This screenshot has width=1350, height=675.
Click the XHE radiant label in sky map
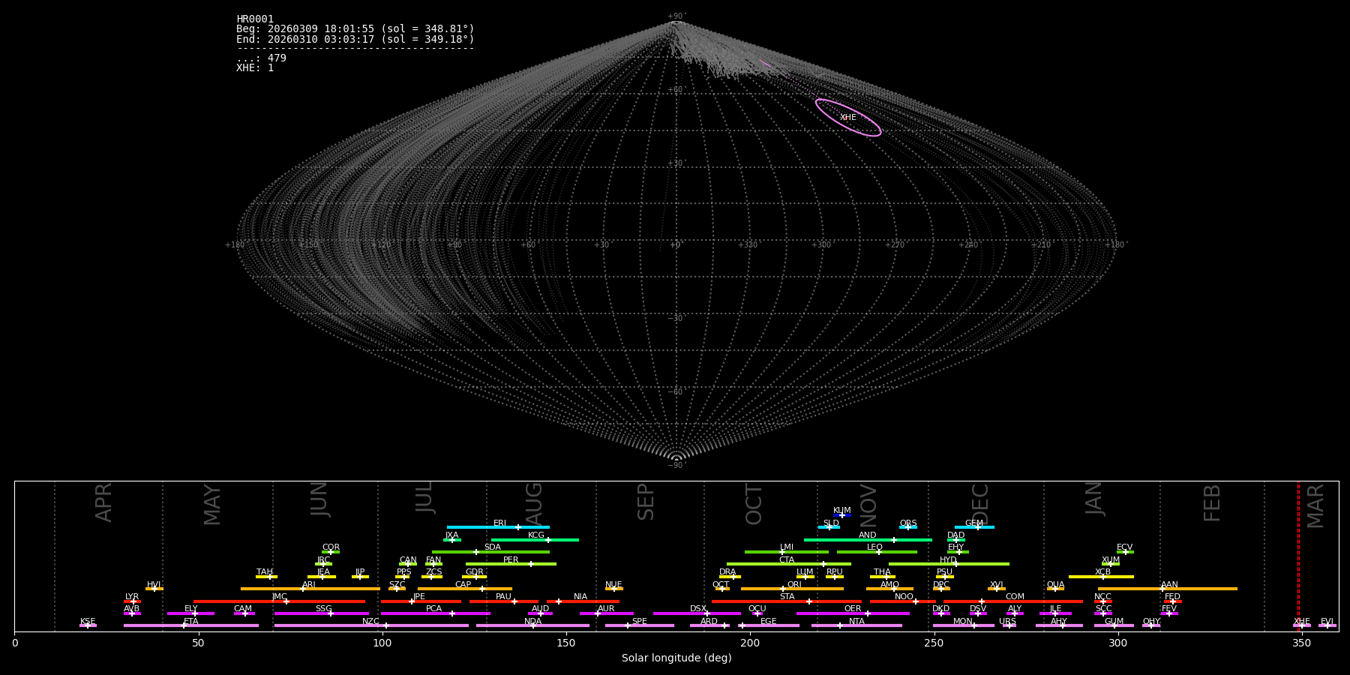(848, 118)
